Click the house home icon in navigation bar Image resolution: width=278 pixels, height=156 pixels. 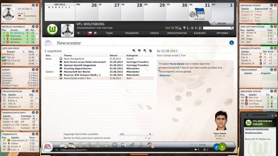pyautogui.click(x=95, y=33)
